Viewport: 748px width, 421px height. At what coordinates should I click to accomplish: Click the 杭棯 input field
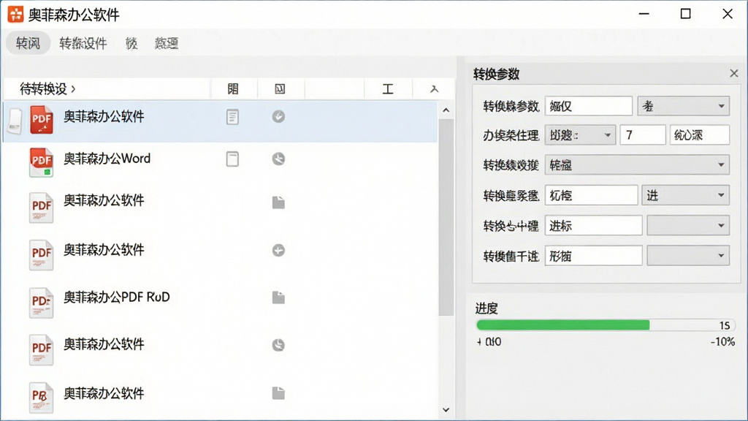point(591,195)
